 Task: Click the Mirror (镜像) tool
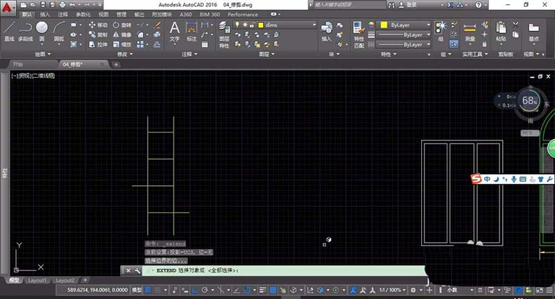pyautogui.click(x=121, y=34)
